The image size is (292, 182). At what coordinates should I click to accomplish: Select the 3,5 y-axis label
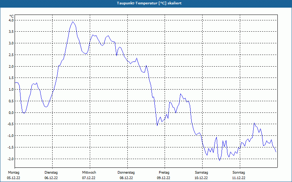pyautogui.click(x=11, y=32)
